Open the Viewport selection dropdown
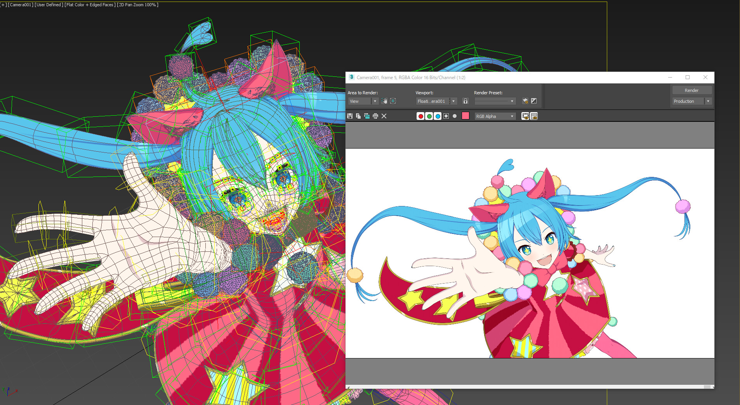740x405 pixels. [x=453, y=101]
